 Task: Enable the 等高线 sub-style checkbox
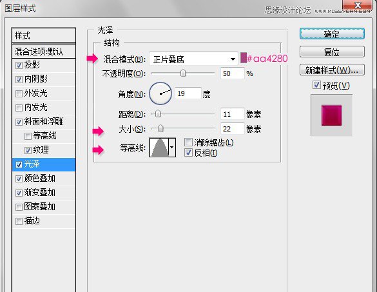point(28,136)
